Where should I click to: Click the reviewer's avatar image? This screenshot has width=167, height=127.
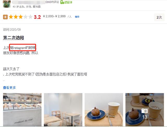point(7,4)
